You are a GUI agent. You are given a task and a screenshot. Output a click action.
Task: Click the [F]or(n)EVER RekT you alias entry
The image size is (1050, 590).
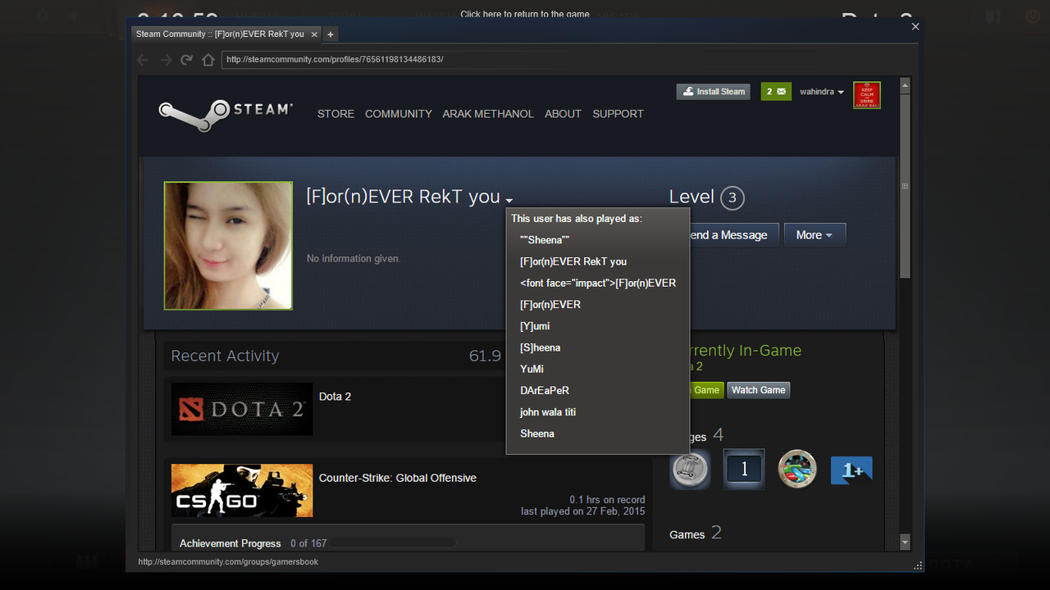pos(573,261)
